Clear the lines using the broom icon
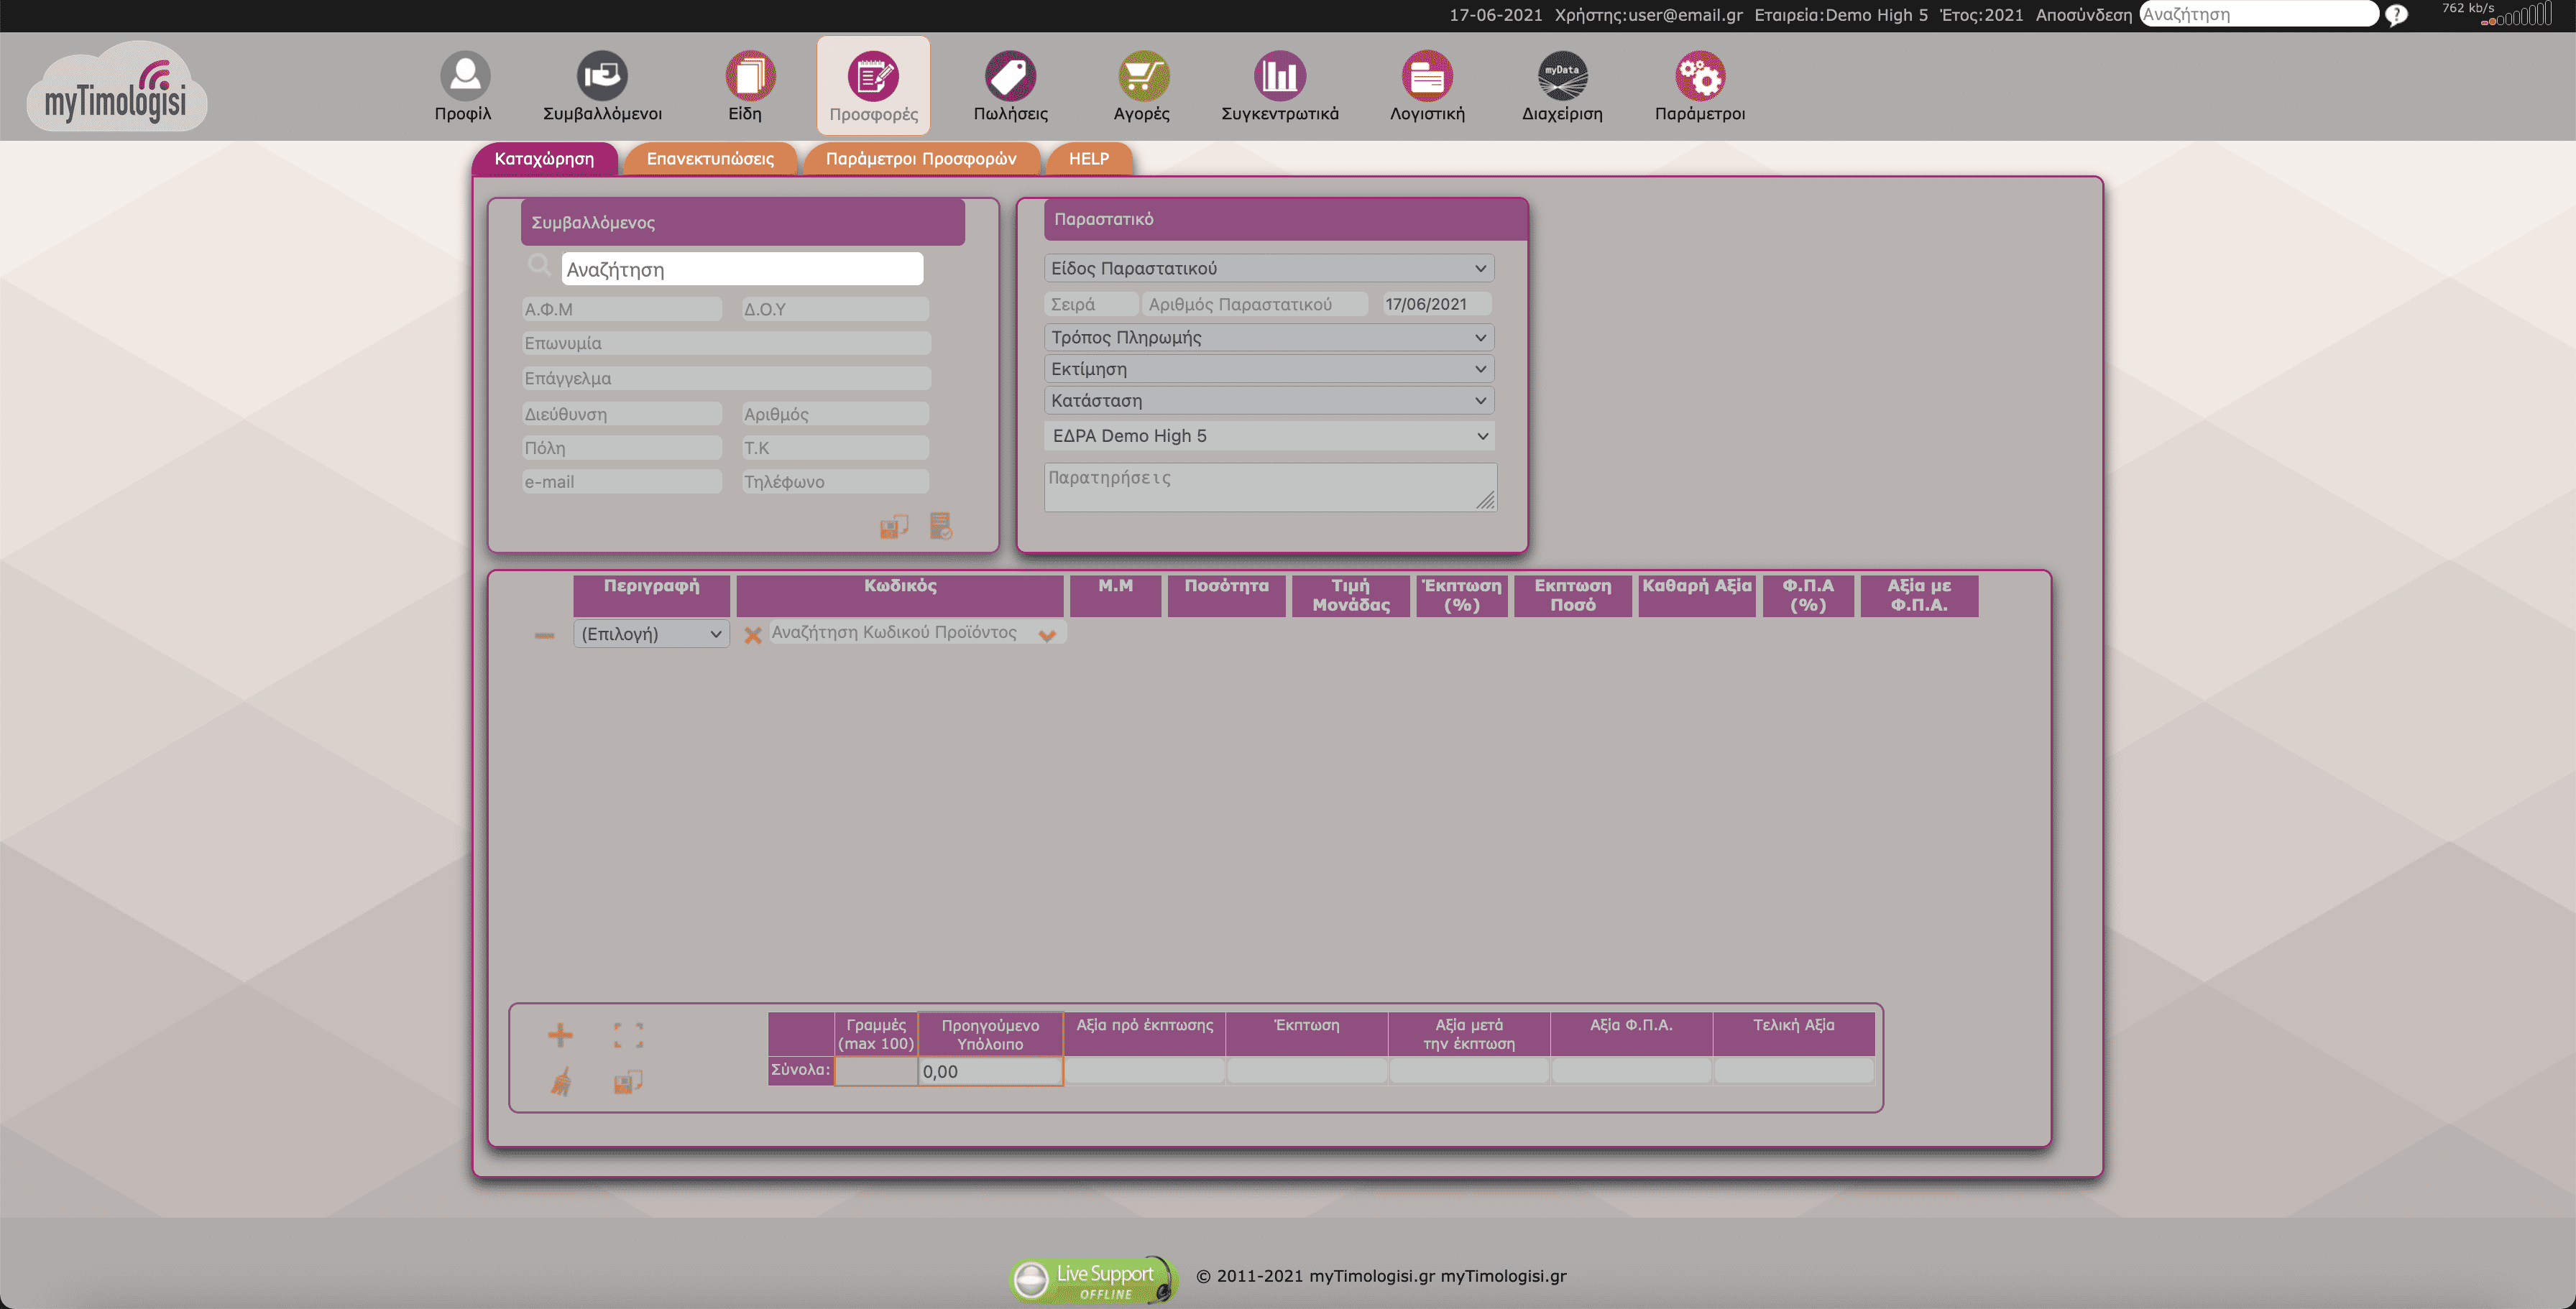This screenshot has height=1309, width=2576. pos(560,1082)
